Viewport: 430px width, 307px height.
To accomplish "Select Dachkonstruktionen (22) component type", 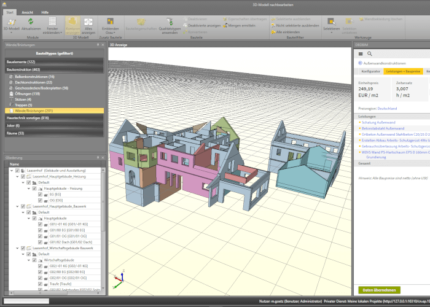I will [54, 82].
